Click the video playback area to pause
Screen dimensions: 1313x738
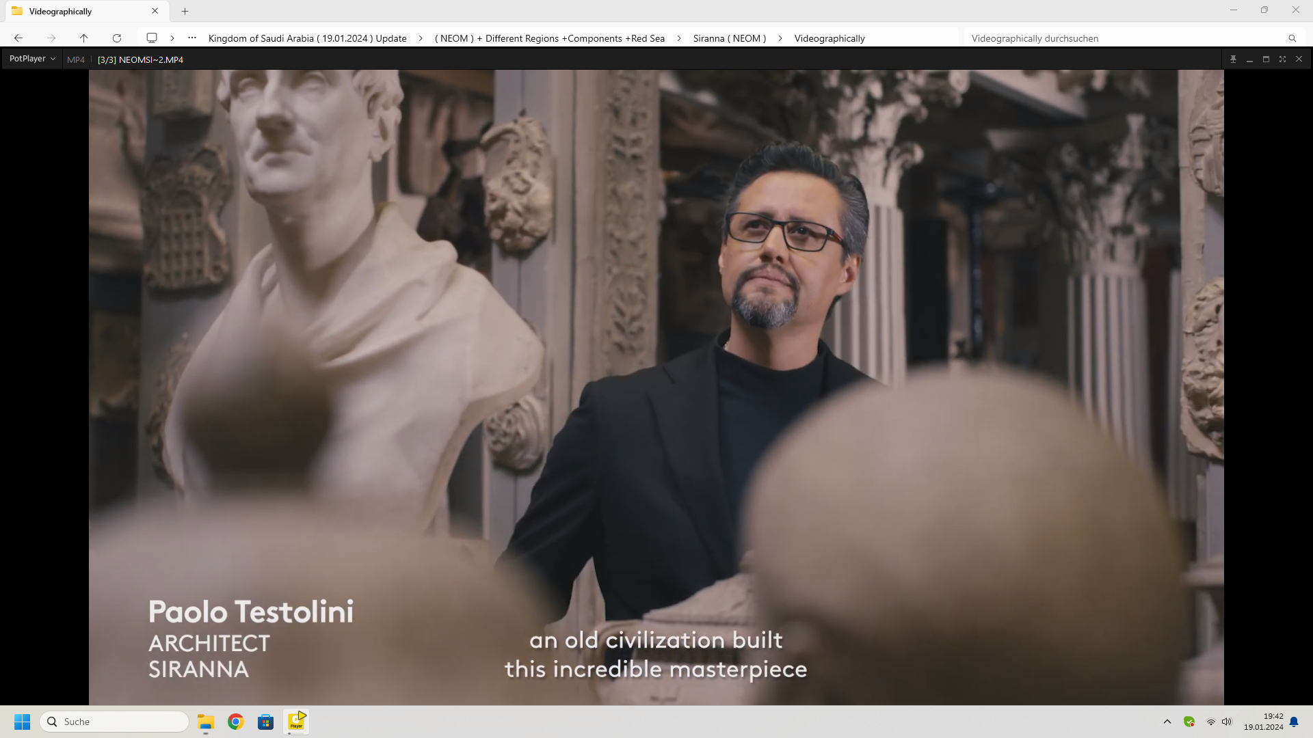[x=656, y=387]
